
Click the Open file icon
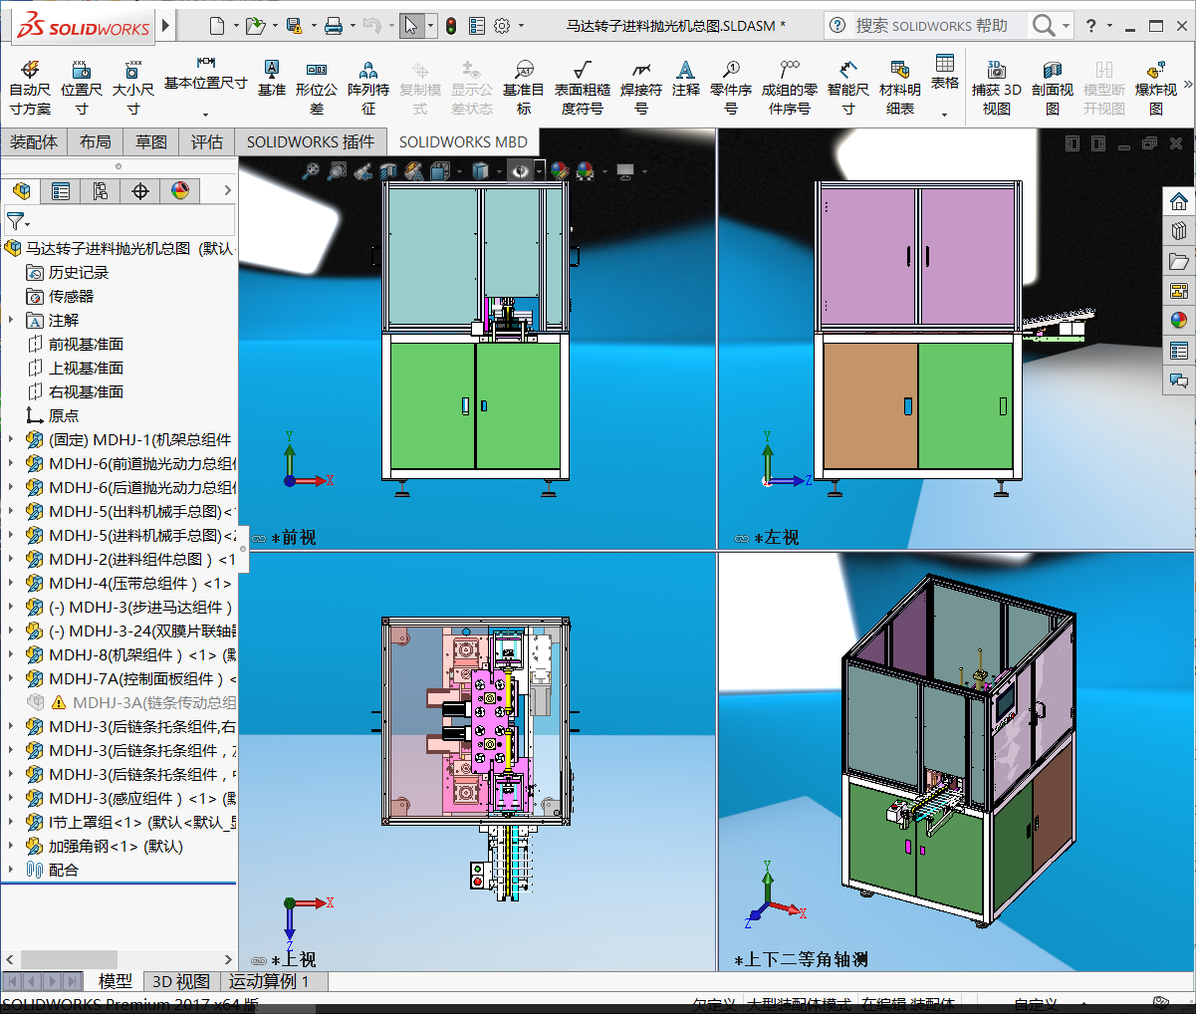coord(255,26)
